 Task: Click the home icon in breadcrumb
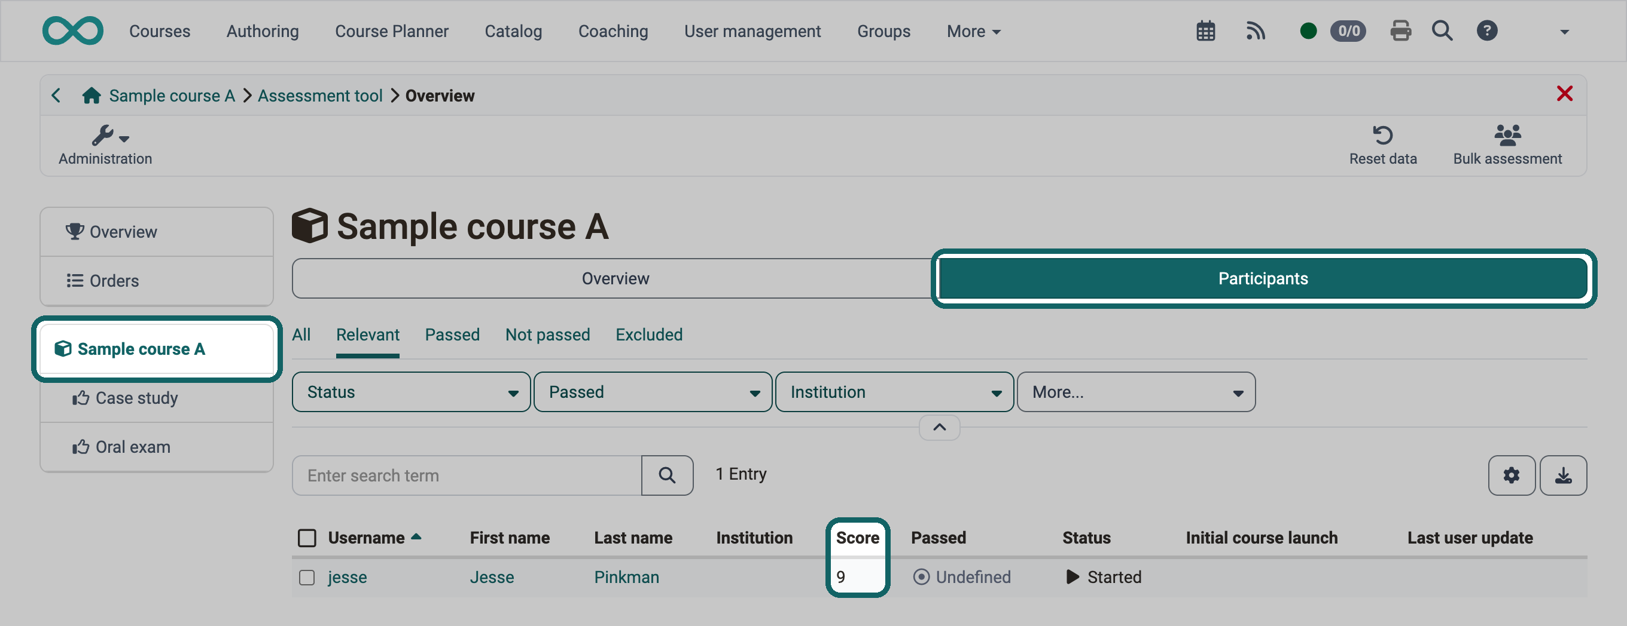point(92,95)
